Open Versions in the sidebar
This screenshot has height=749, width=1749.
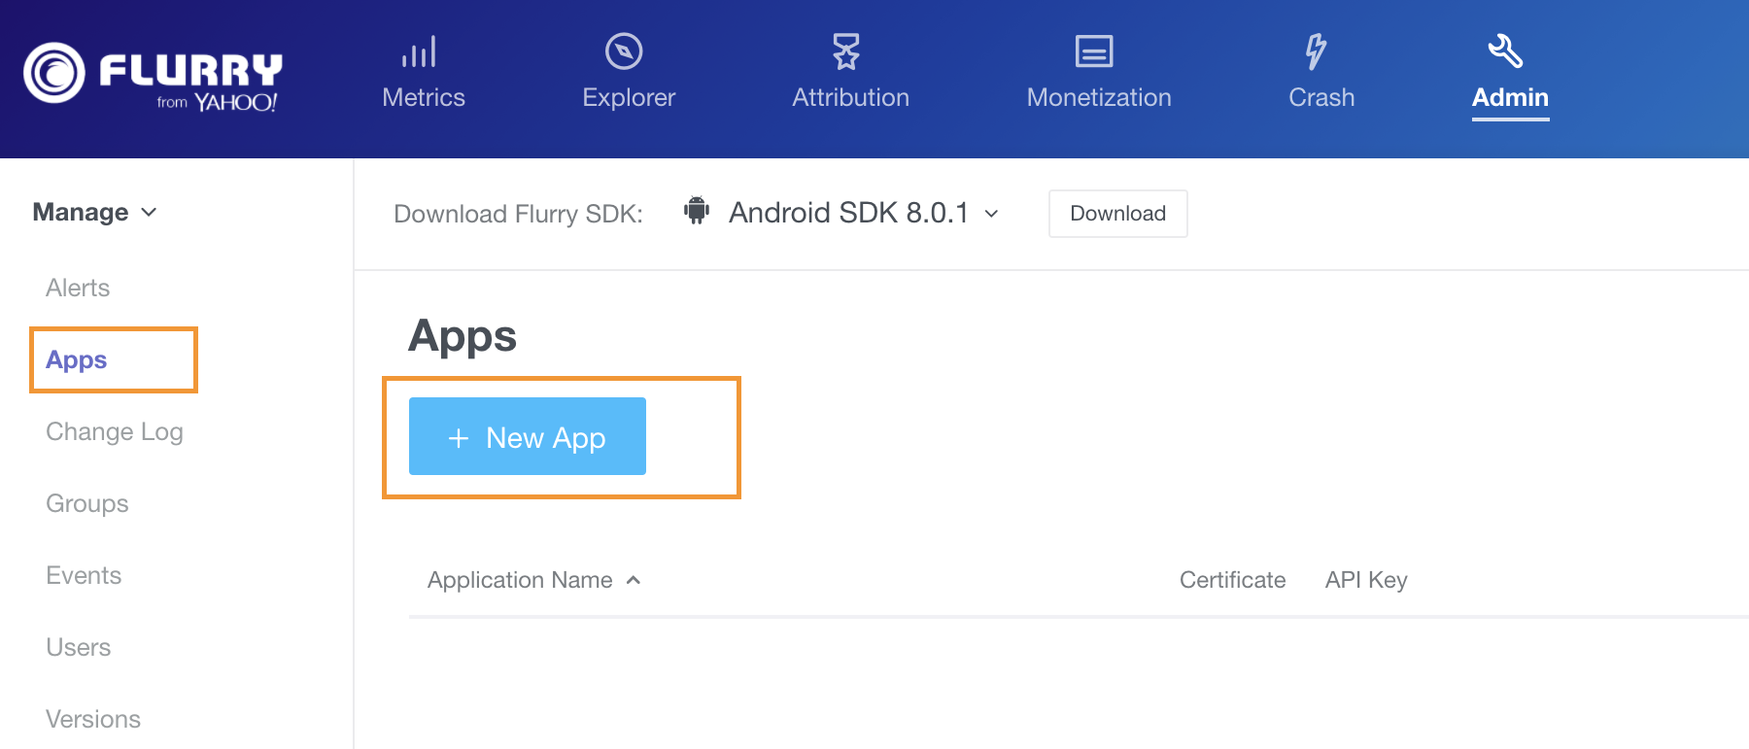click(x=93, y=719)
